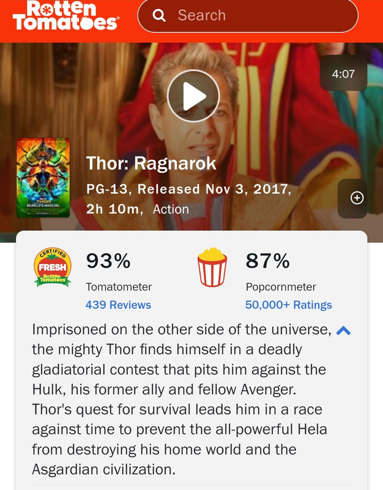Open the Thor: Ragnarok poster thumbnail
The height and width of the screenshot is (490, 383).
pos(43,178)
